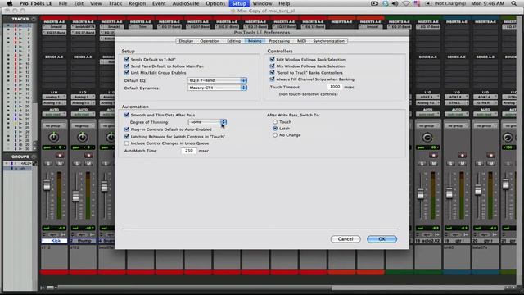Viewport: 524px width, 295px height.
Task: Mute the Kick track
Action: [60, 164]
